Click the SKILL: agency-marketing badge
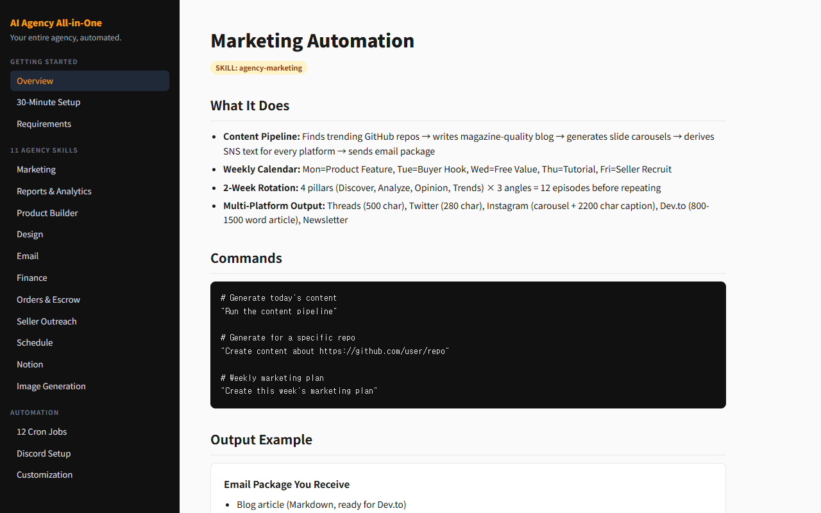This screenshot has height=513, width=821. [x=258, y=68]
